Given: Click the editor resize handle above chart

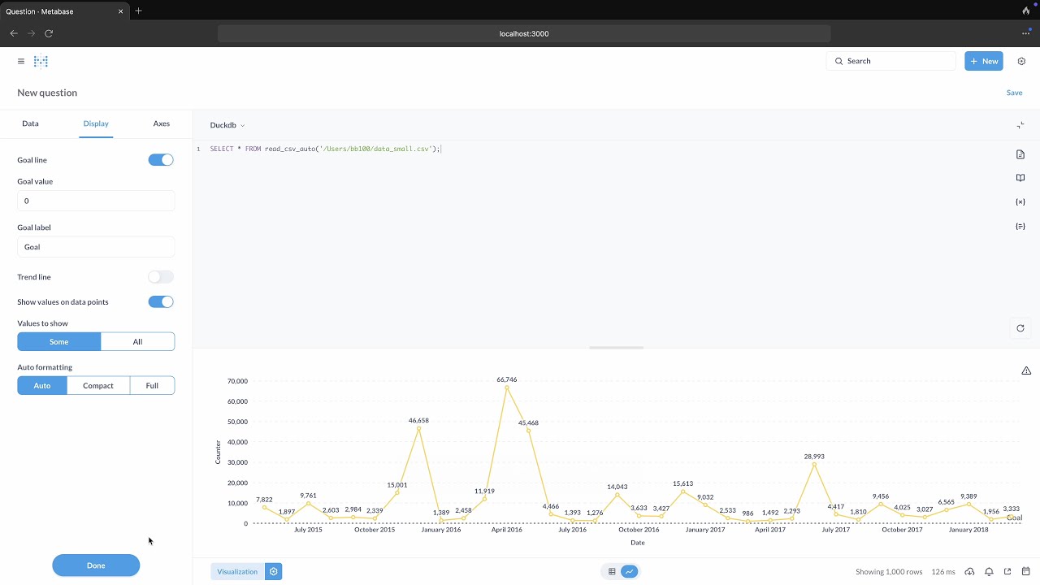Looking at the screenshot, I should (616, 348).
